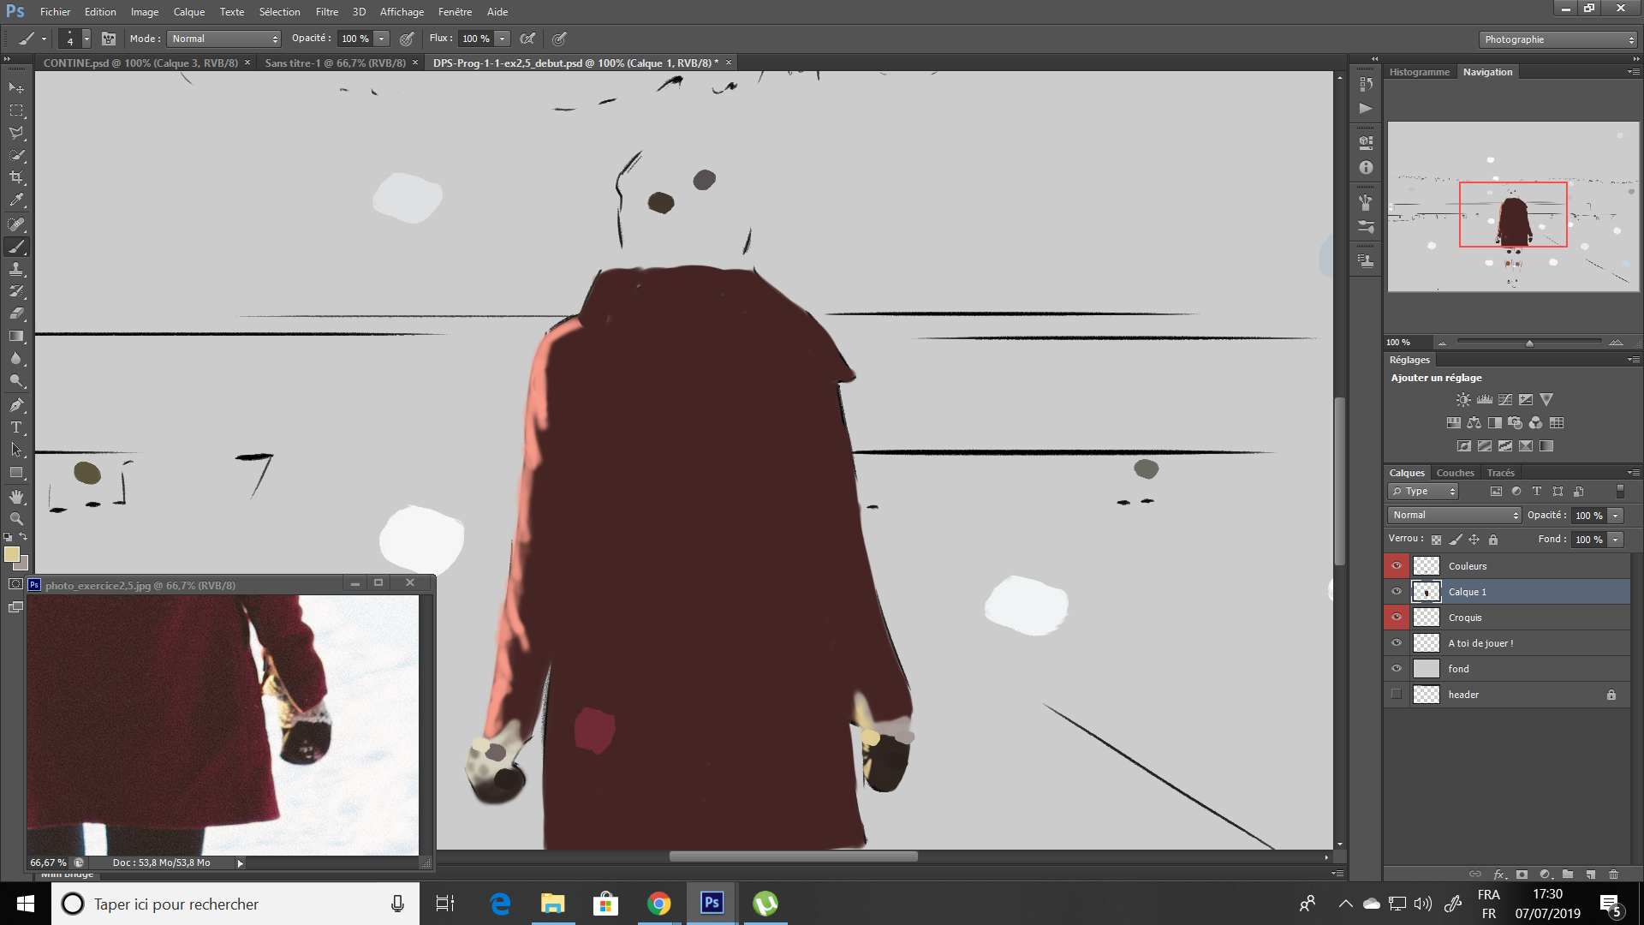The width and height of the screenshot is (1644, 925).
Task: Select the Eraser tool
Action: [15, 313]
